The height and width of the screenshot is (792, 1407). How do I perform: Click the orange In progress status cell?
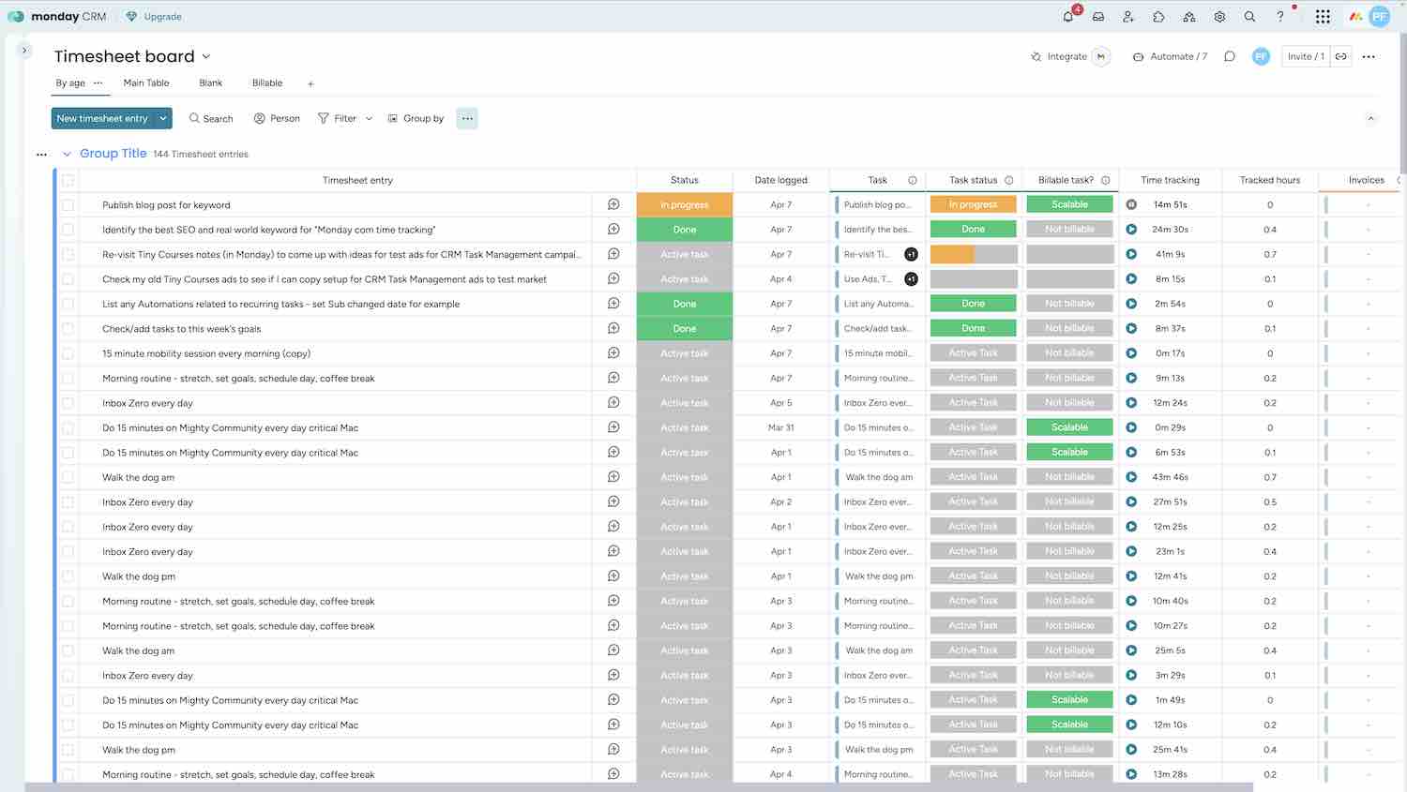[684, 205]
